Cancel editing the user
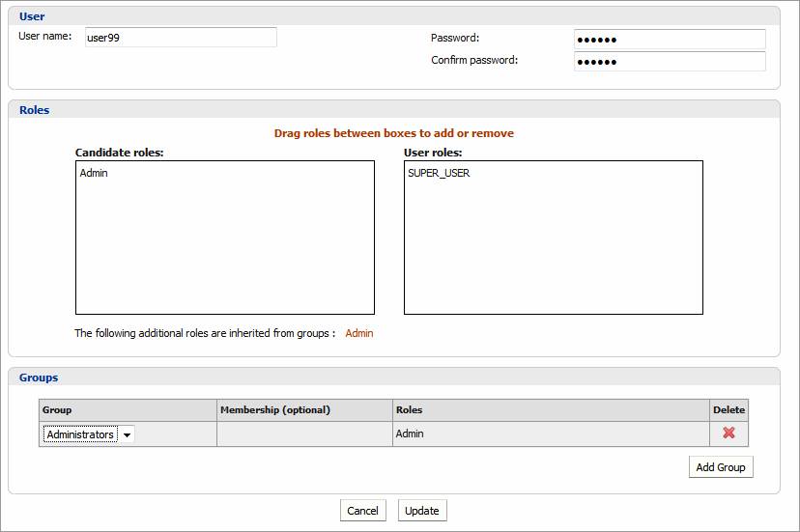 362,511
